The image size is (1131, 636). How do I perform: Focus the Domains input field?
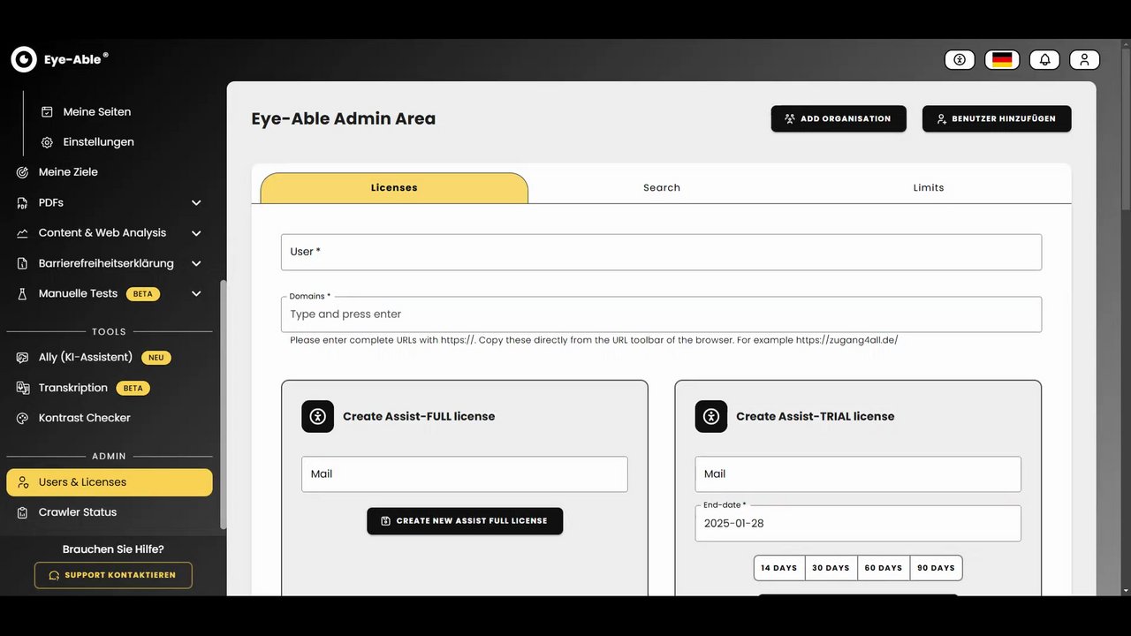click(661, 314)
